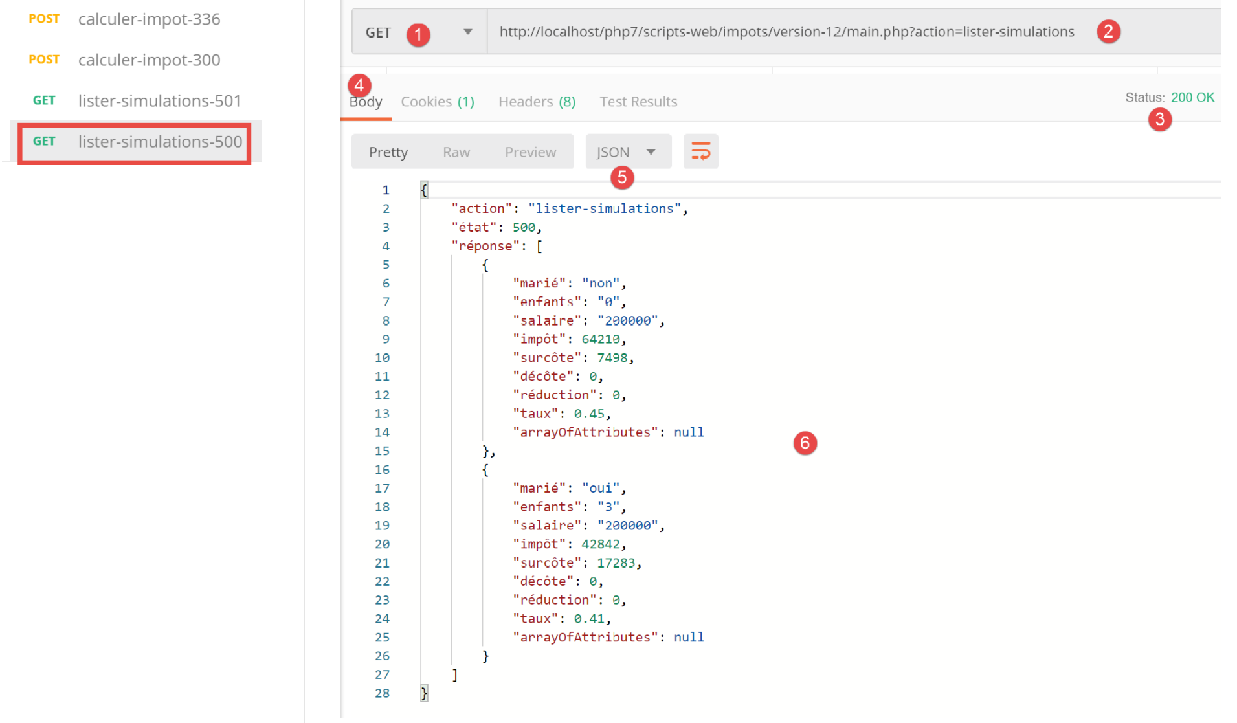Select the Preview response view
The width and height of the screenshot is (1237, 723).
(529, 152)
